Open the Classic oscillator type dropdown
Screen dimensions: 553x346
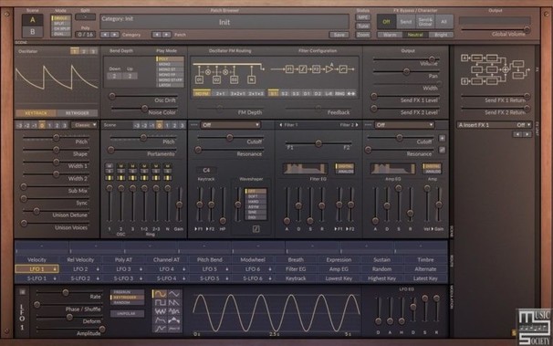click(85, 125)
